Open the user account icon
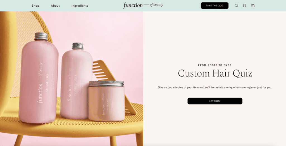This screenshot has height=146, width=286. click(x=244, y=6)
